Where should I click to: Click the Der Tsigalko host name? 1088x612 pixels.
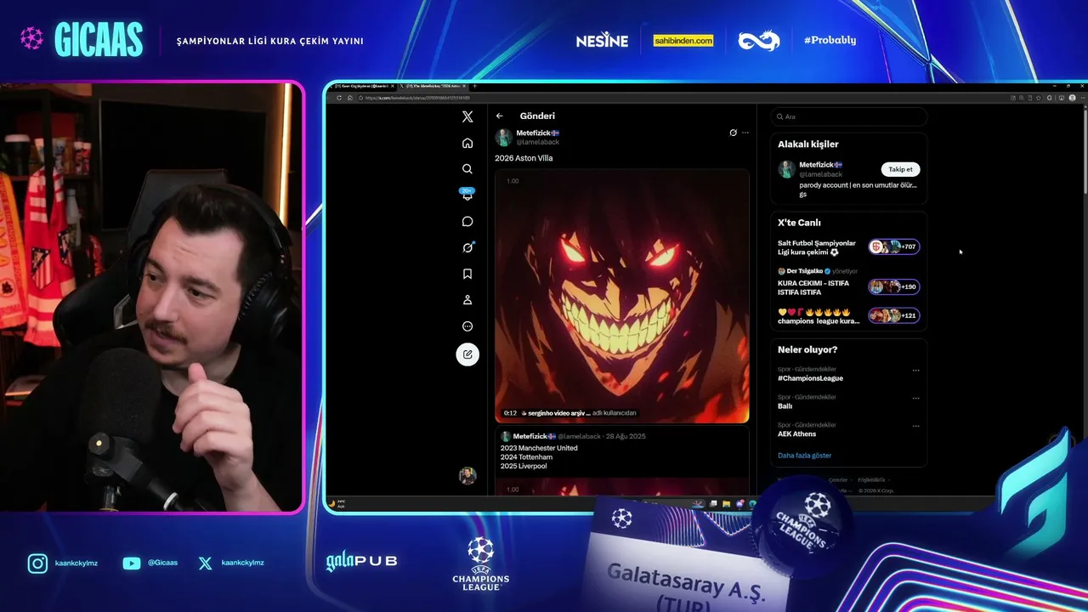(x=804, y=271)
